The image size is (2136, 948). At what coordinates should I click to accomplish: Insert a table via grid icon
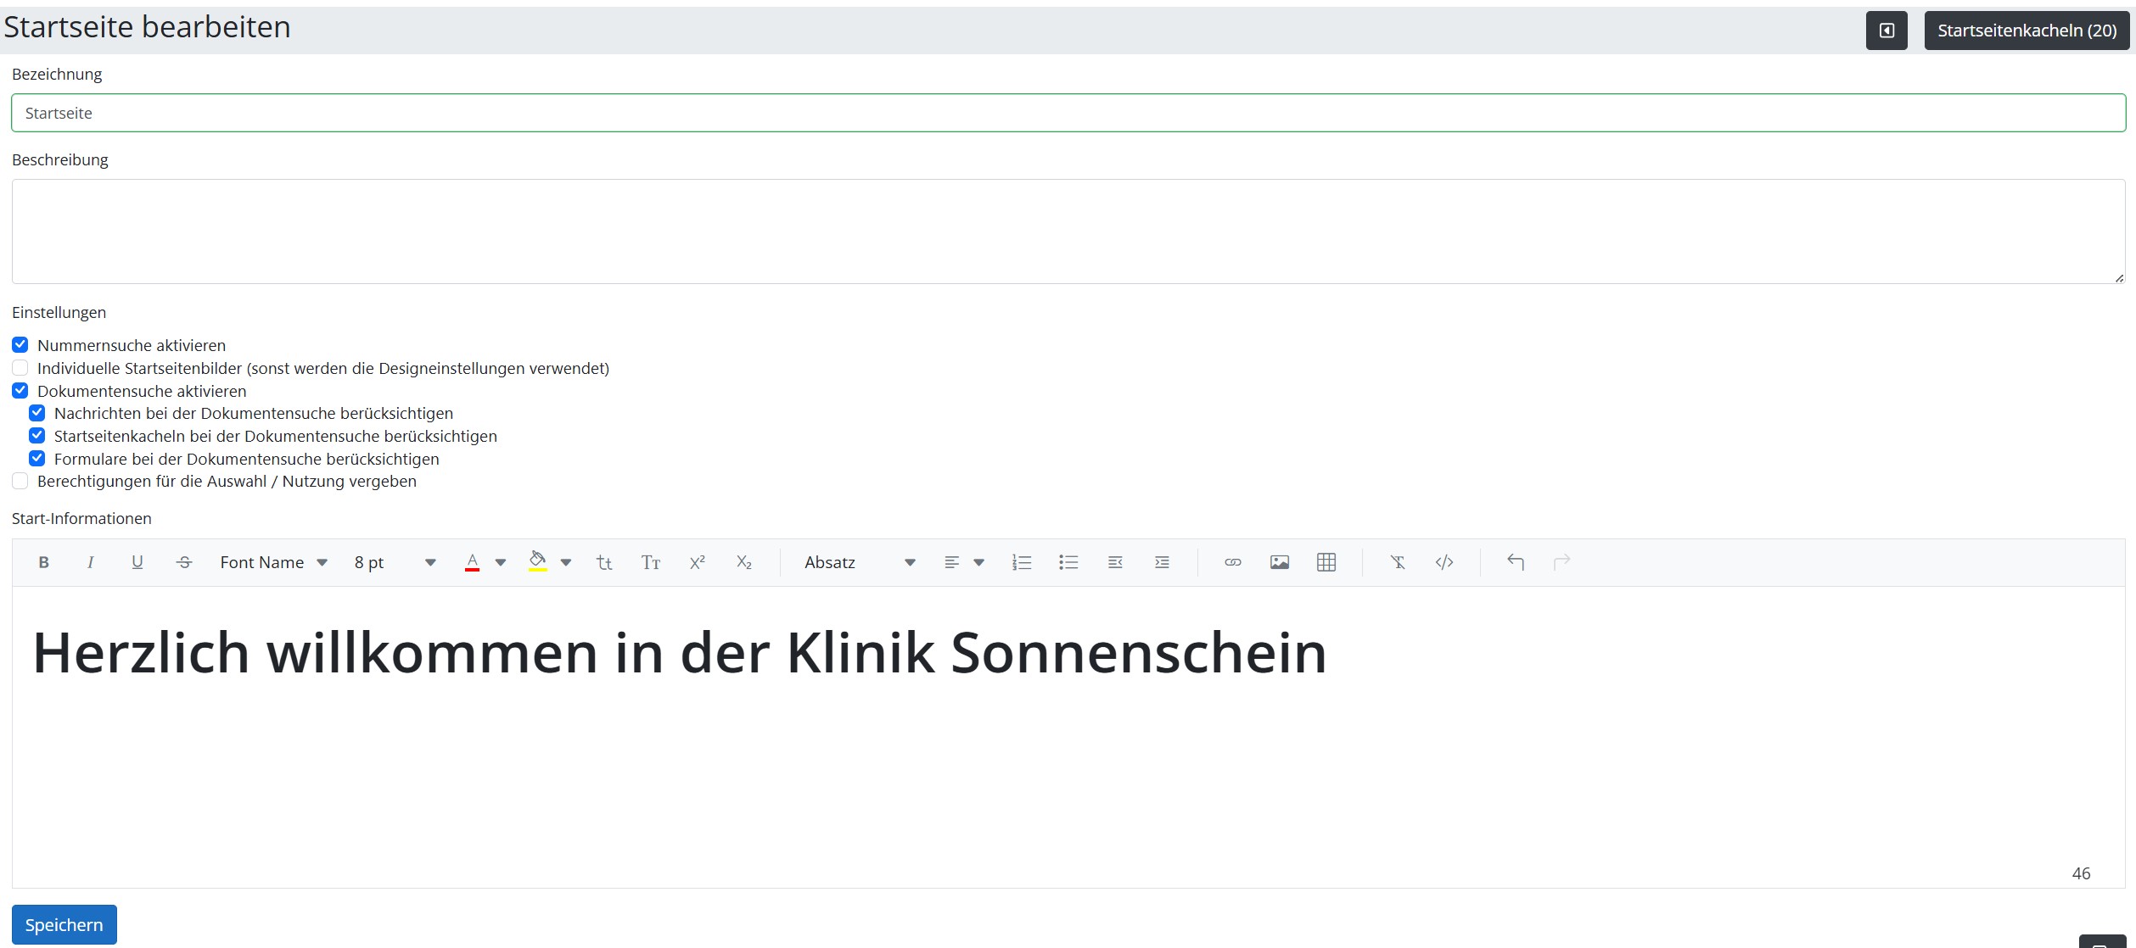pyautogui.click(x=1326, y=562)
